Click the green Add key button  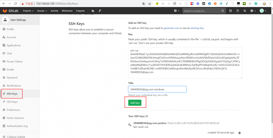135,103
